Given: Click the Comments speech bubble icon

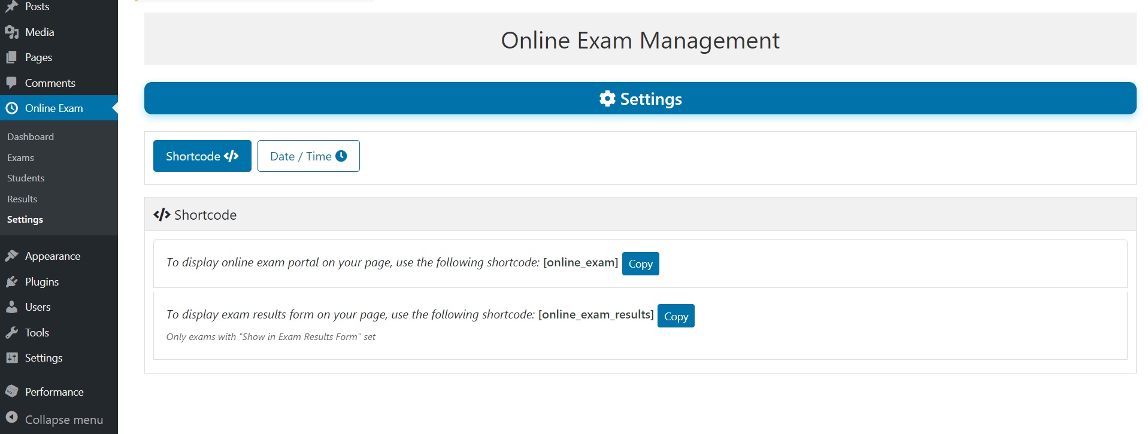Looking at the screenshot, I should [x=11, y=83].
